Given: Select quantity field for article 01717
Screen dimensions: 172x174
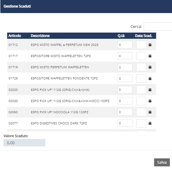Looking at the screenshot, I should 125,56.
